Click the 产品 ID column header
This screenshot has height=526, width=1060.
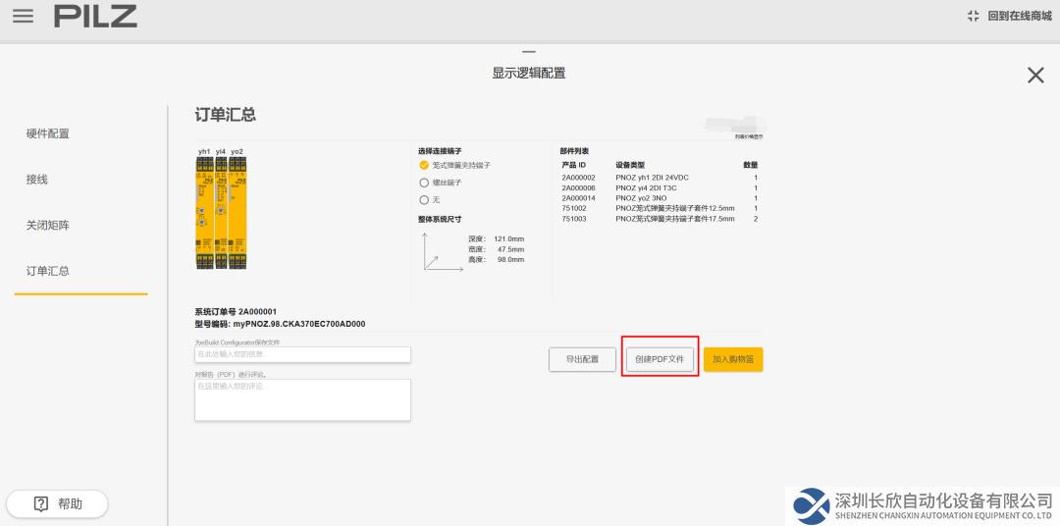(x=573, y=165)
